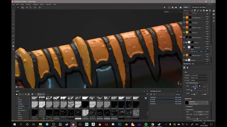
Task: Add a smart material layer
Action: pos(204,11)
